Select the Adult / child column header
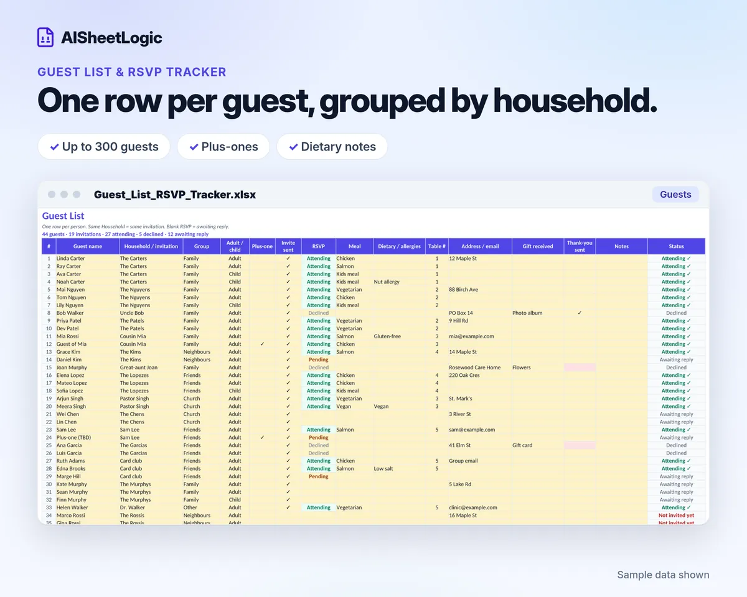747x597 pixels. [x=235, y=246]
